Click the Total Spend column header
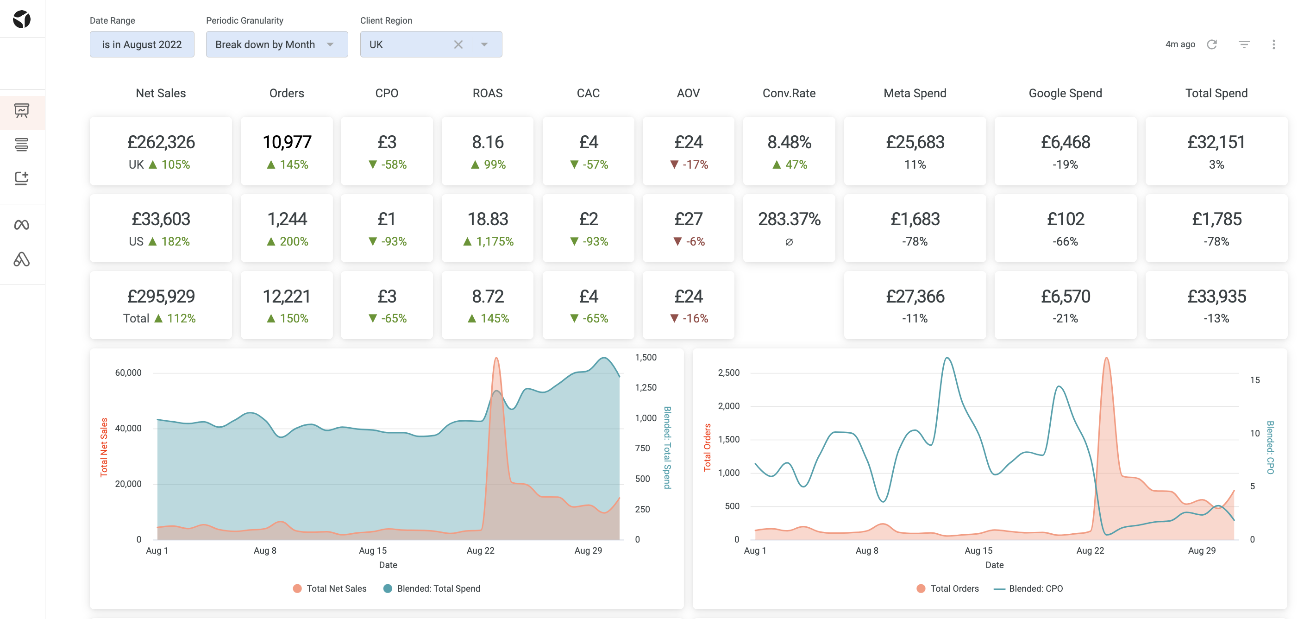 coord(1216,93)
